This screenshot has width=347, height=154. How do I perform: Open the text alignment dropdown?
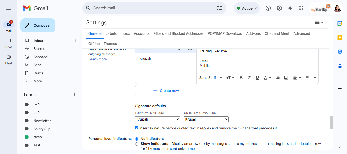click(x=297, y=78)
